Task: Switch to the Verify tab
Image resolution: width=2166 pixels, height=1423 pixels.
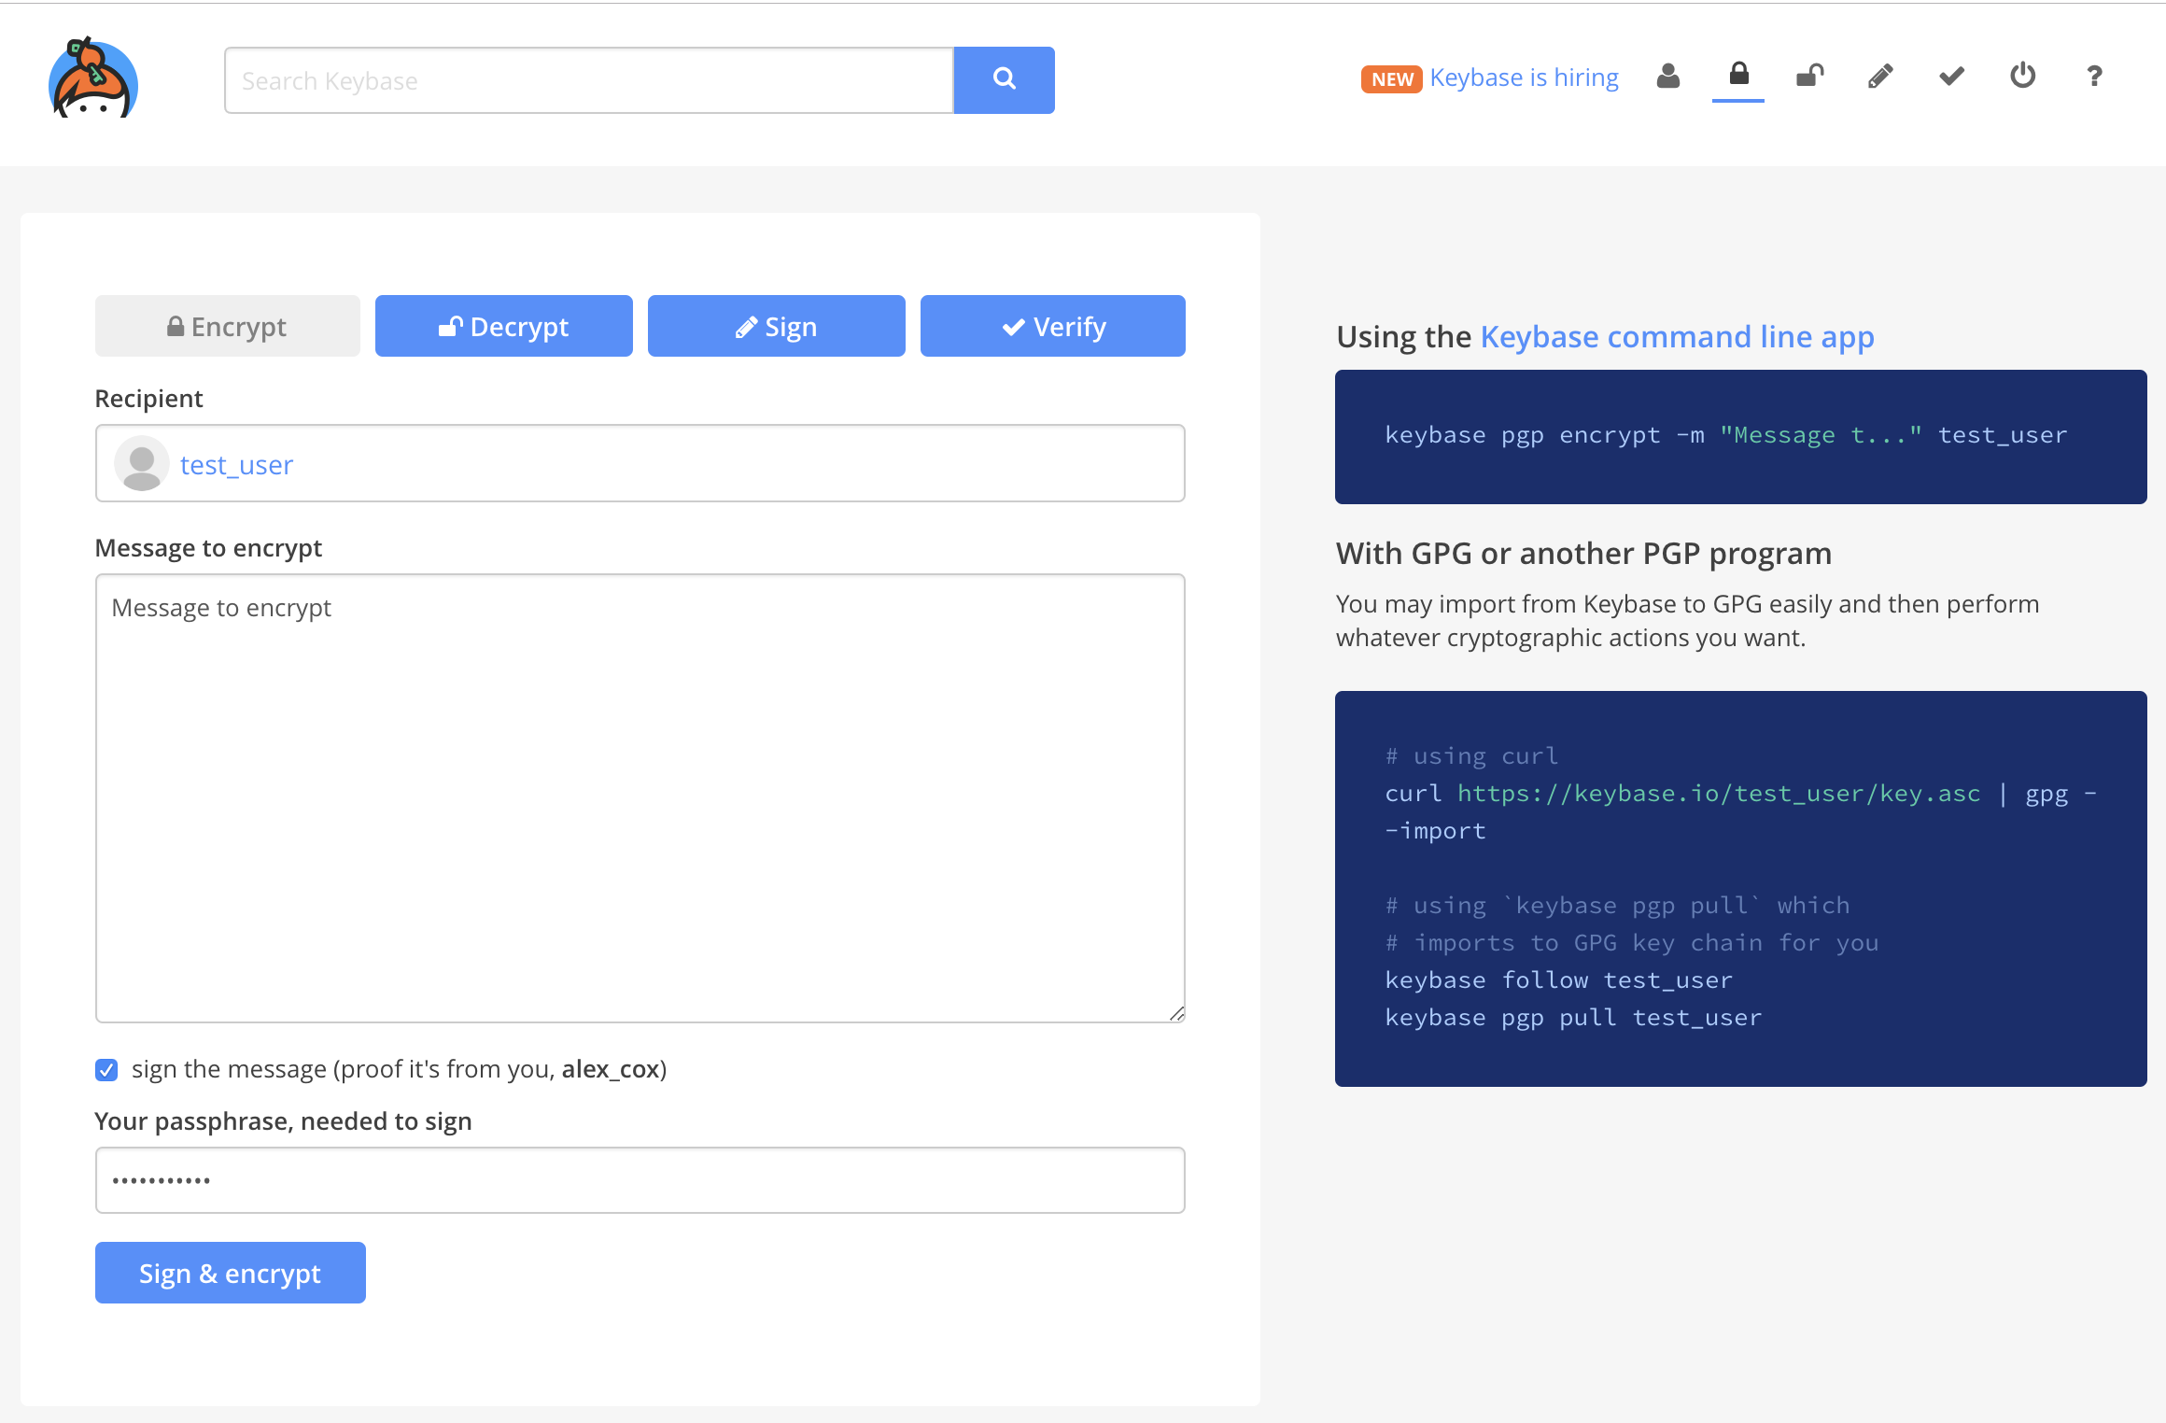Action: (x=1052, y=326)
